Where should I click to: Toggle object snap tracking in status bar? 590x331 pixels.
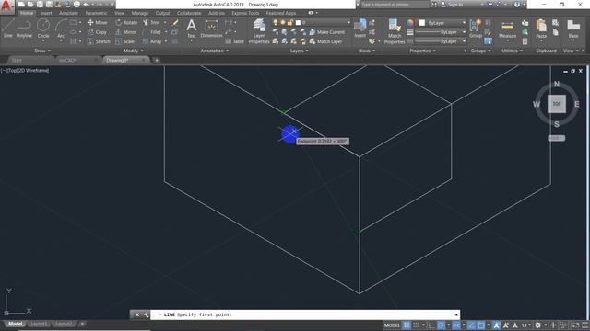click(471, 325)
